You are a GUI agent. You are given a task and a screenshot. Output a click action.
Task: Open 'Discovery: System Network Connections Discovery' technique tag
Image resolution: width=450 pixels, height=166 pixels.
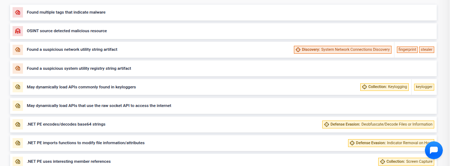[342, 50]
